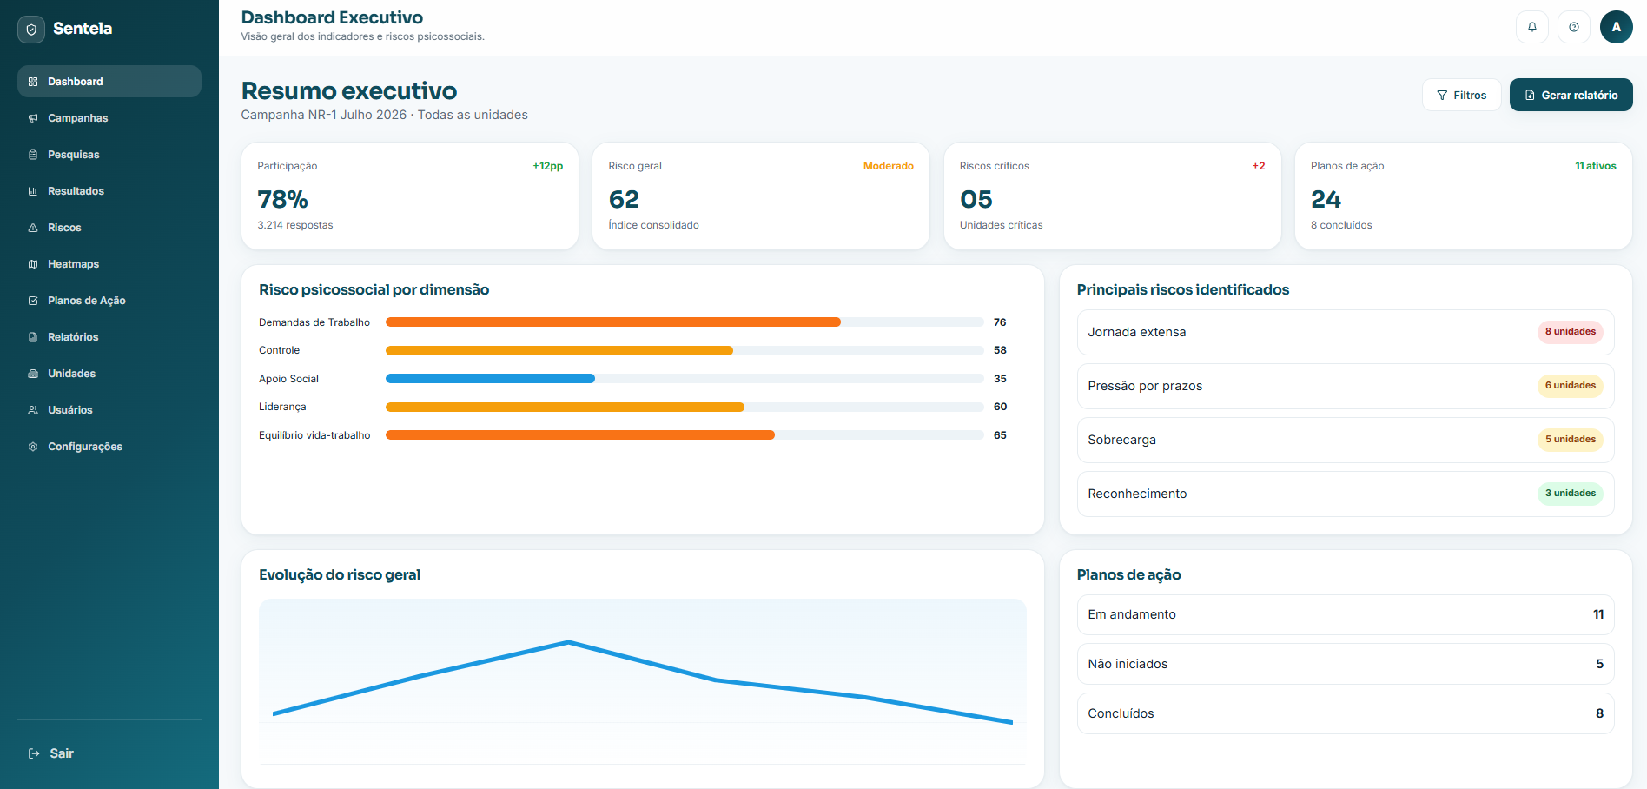Screen dimensions: 1647x789
Task: Navigate to Pesquisas section
Action: pyautogui.click(x=109, y=155)
